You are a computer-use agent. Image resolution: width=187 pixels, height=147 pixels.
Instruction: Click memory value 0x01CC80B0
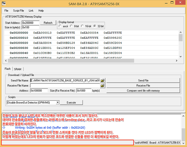click(x=42, y=53)
